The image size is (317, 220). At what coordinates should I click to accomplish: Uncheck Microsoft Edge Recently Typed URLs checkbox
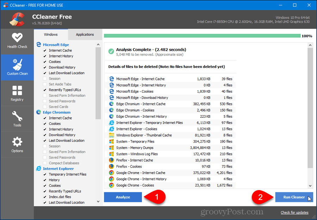click(45, 90)
